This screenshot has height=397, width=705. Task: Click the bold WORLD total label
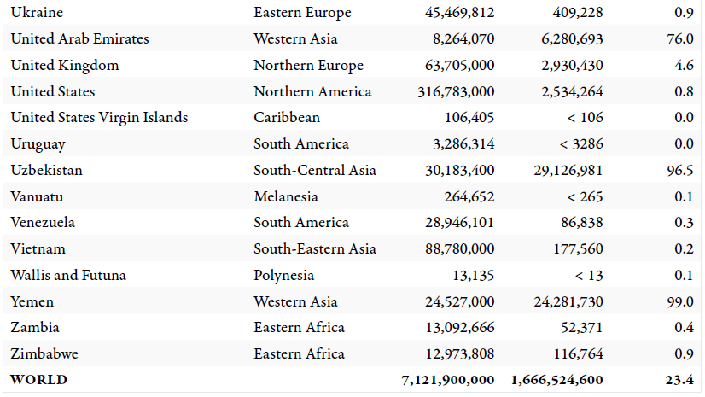click(38, 380)
